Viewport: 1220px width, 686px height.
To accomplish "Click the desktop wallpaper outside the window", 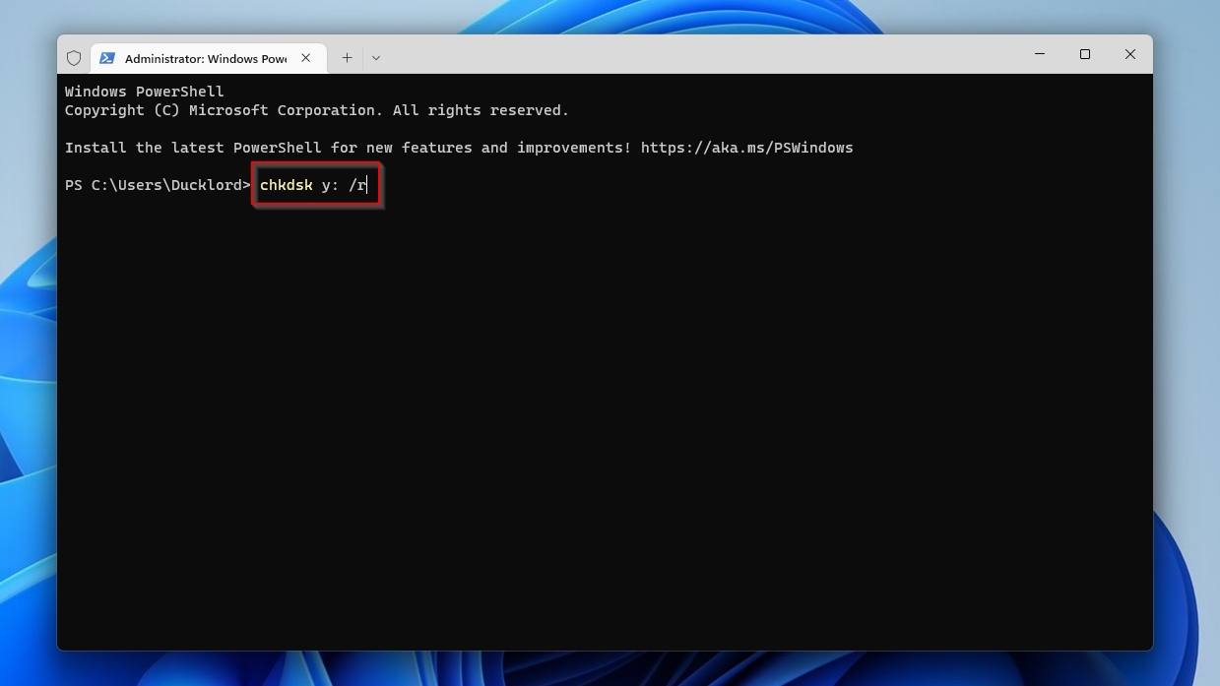I will coord(1187,295).
